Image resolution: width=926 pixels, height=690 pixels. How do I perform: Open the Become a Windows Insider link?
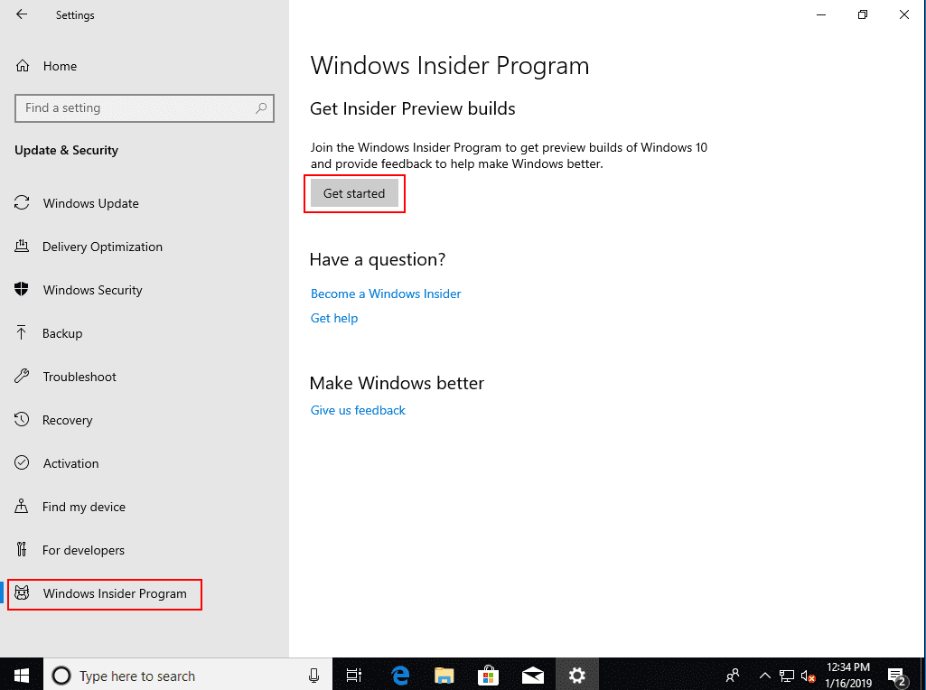[386, 294]
